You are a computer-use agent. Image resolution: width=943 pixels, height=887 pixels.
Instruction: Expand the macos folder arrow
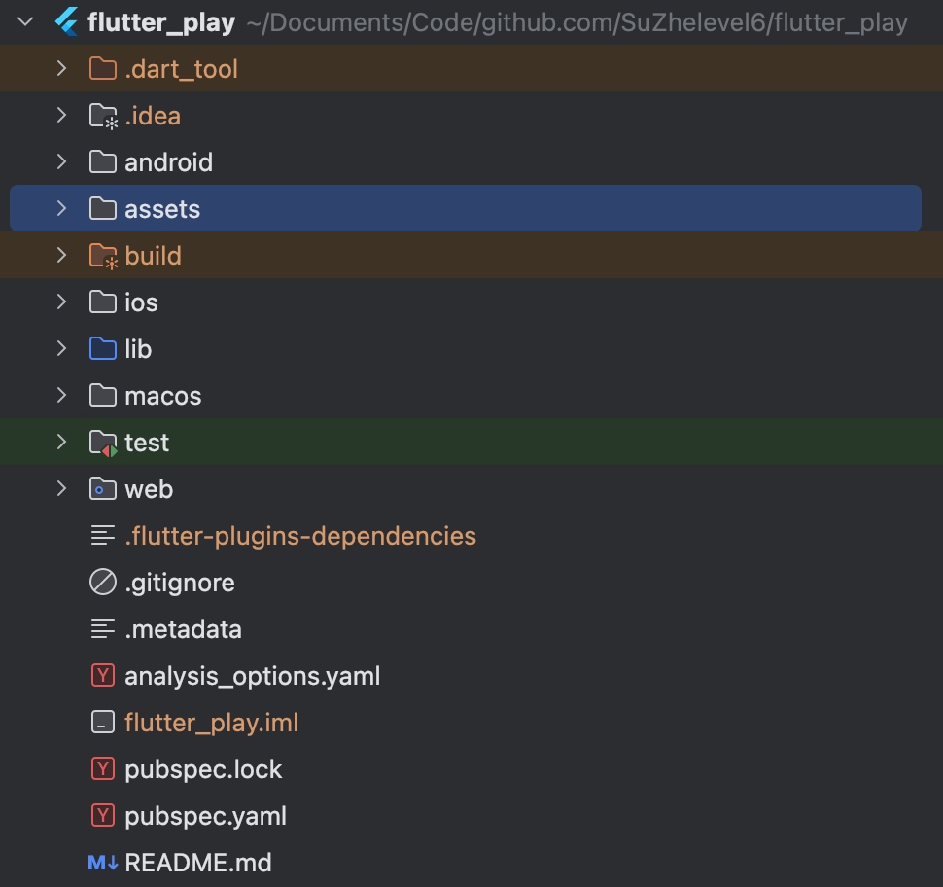pos(61,396)
